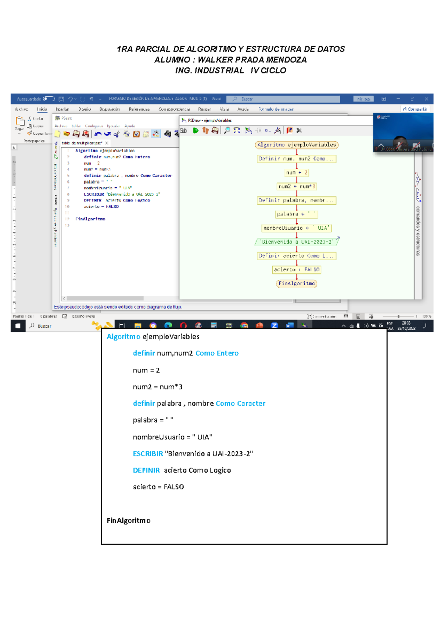
Task: Toggle the camera in video call overlay
Action: (416, 145)
